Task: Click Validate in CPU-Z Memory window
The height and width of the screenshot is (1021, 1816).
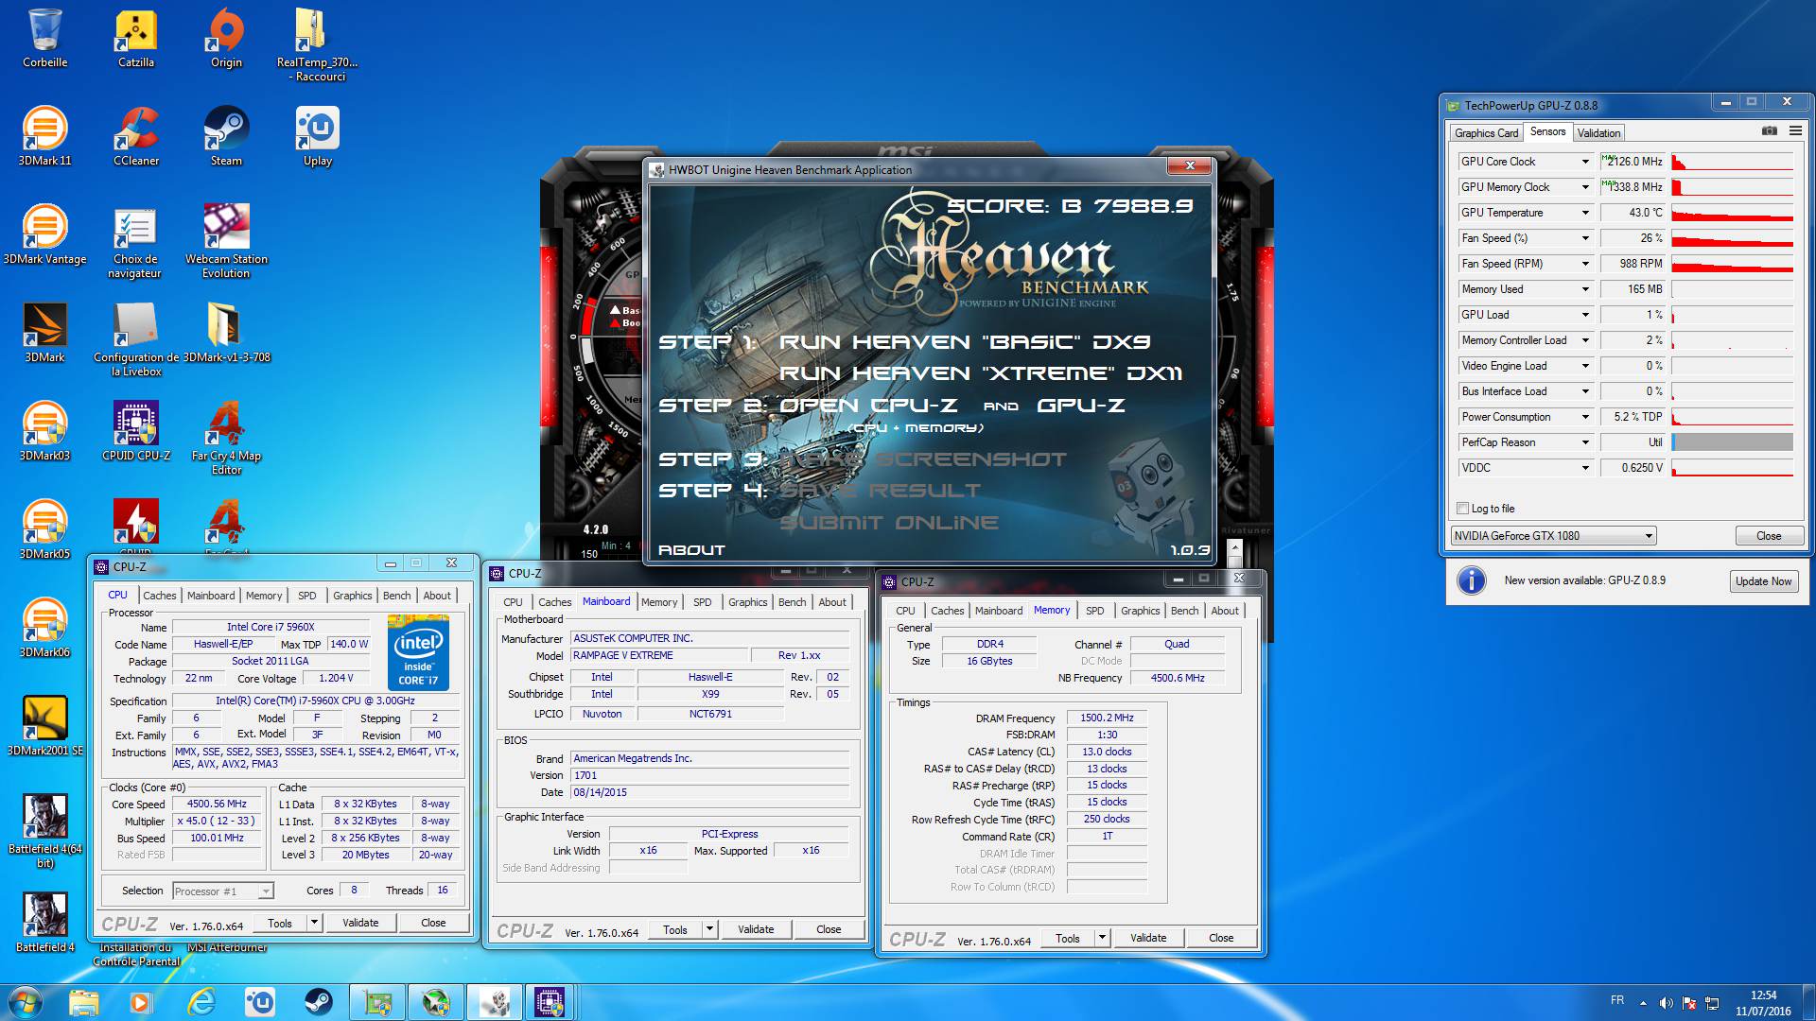Action: coord(1148,938)
